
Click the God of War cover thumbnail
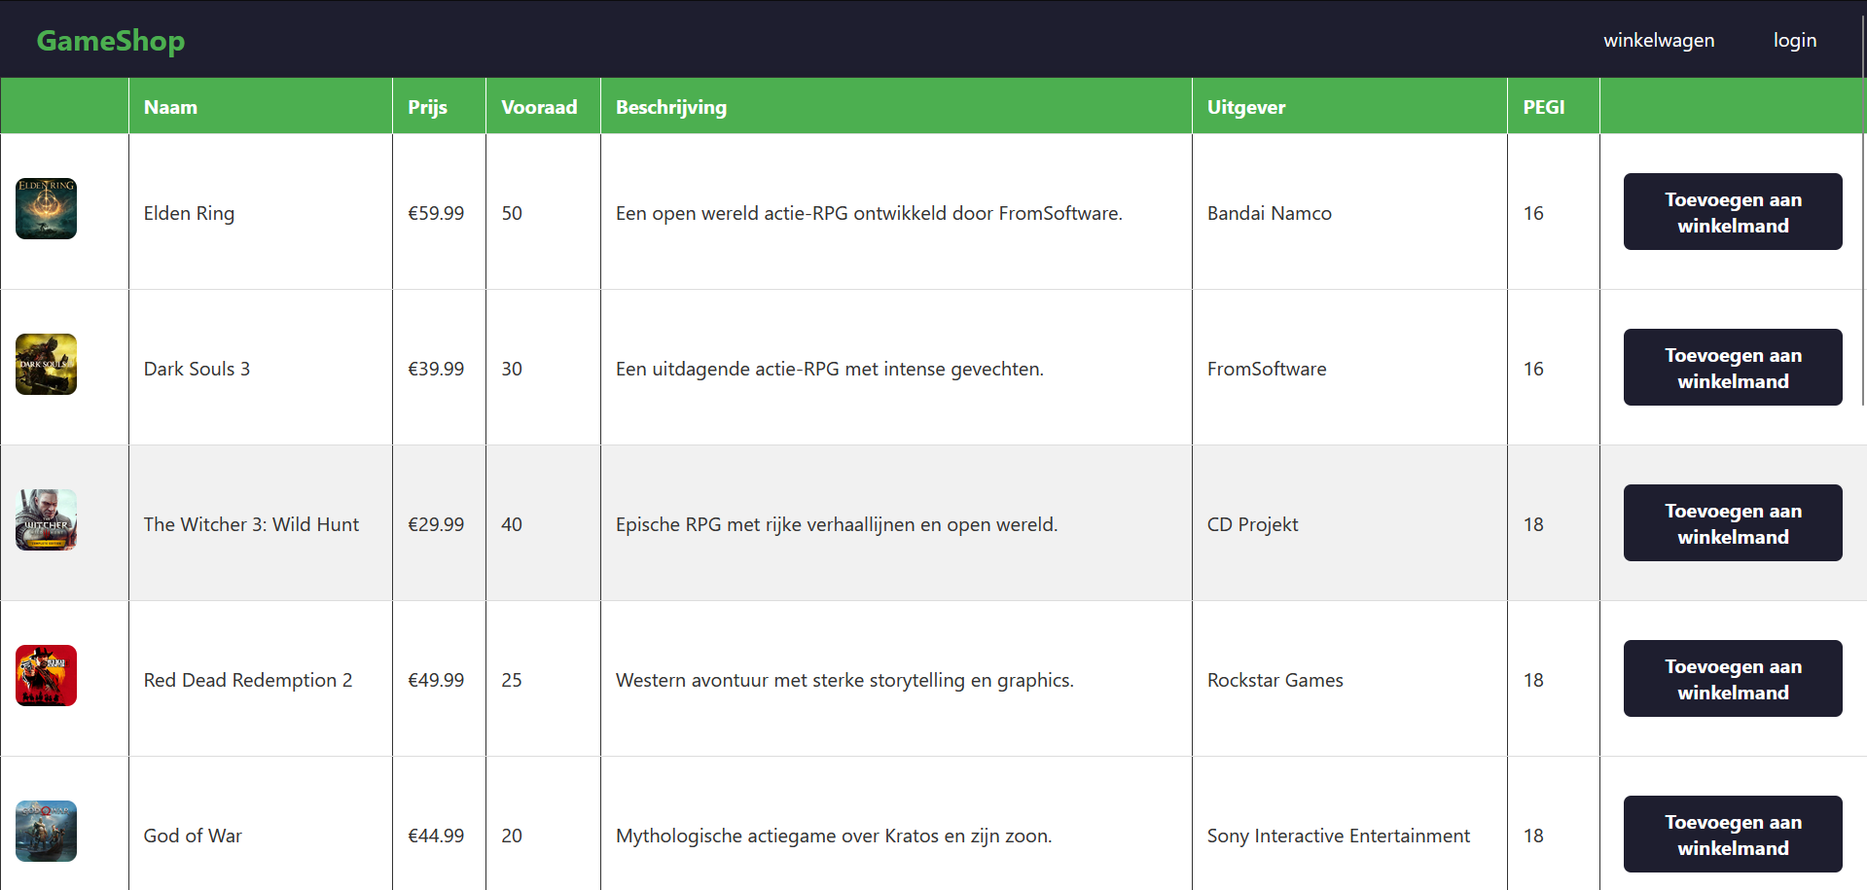(46, 831)
